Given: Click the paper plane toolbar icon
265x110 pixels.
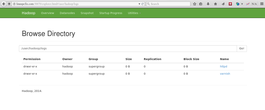Looking at the screenshot, I should (x=223, y=4).
